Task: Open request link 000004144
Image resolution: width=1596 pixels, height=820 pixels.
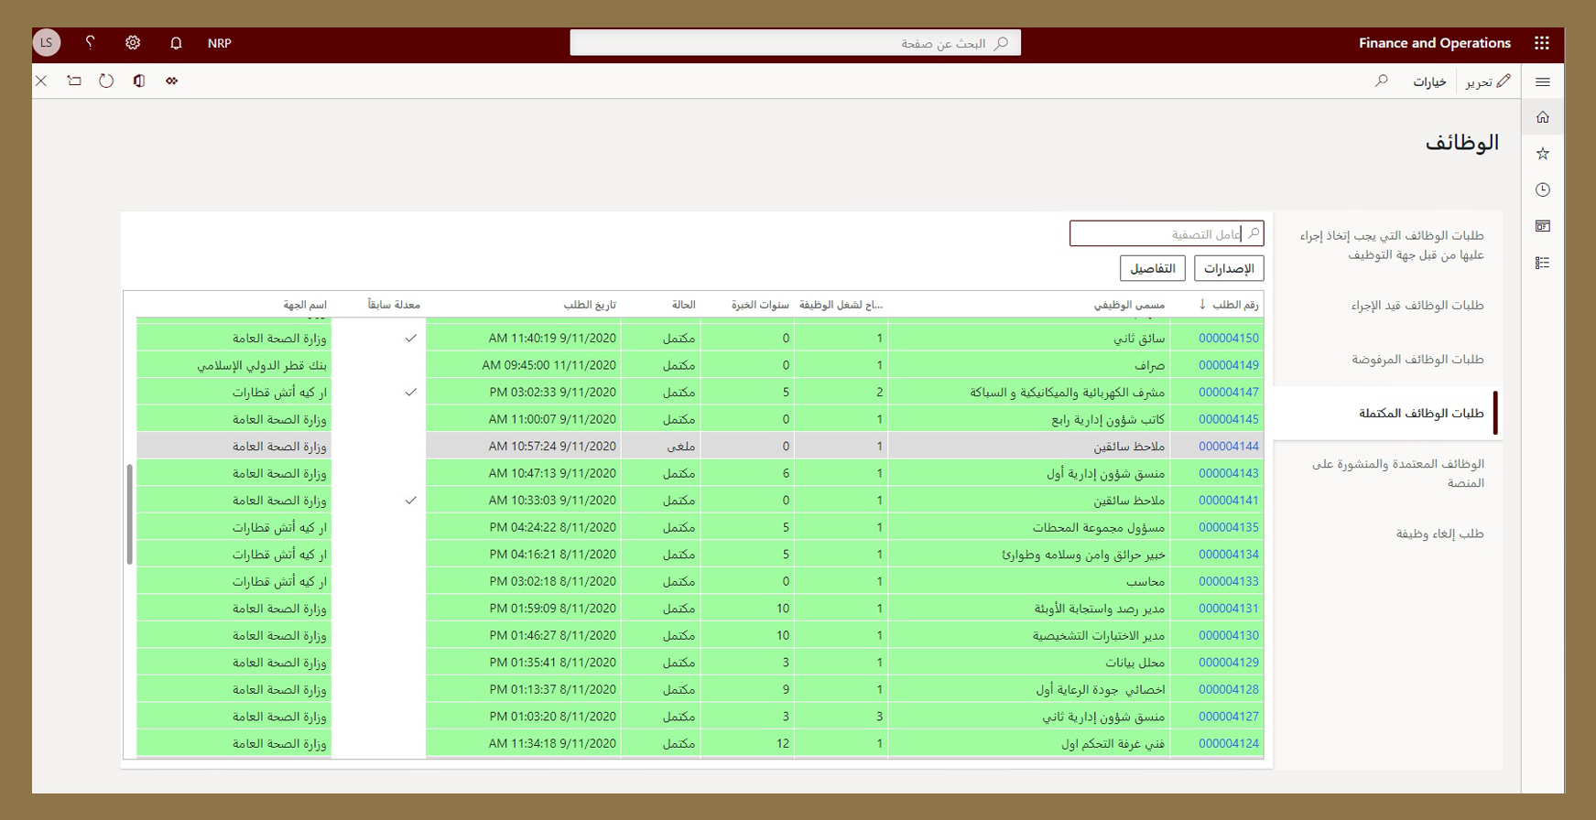Action: click(x=1229, y=447)
